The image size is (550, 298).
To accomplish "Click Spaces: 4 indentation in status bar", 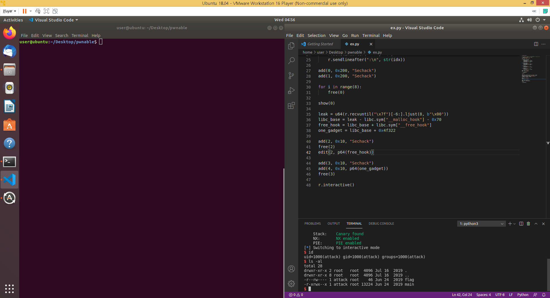I will click(x=484, y=295).
